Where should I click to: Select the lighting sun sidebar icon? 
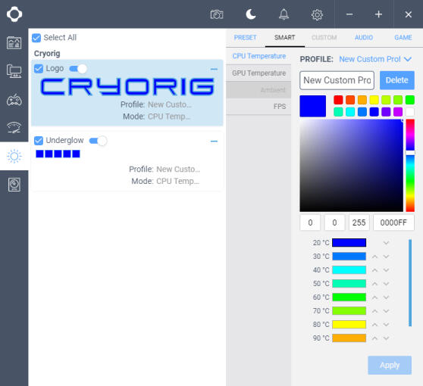pyautogui.click(x=14, y=156)
